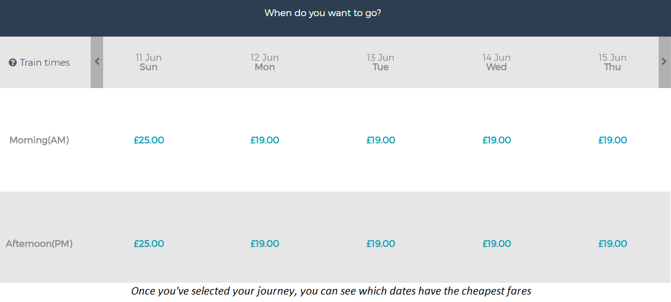The width and height of the screenshot is (671, 302).
Task: Select the 15 Jun Thu date header
Action: [613, 63]
